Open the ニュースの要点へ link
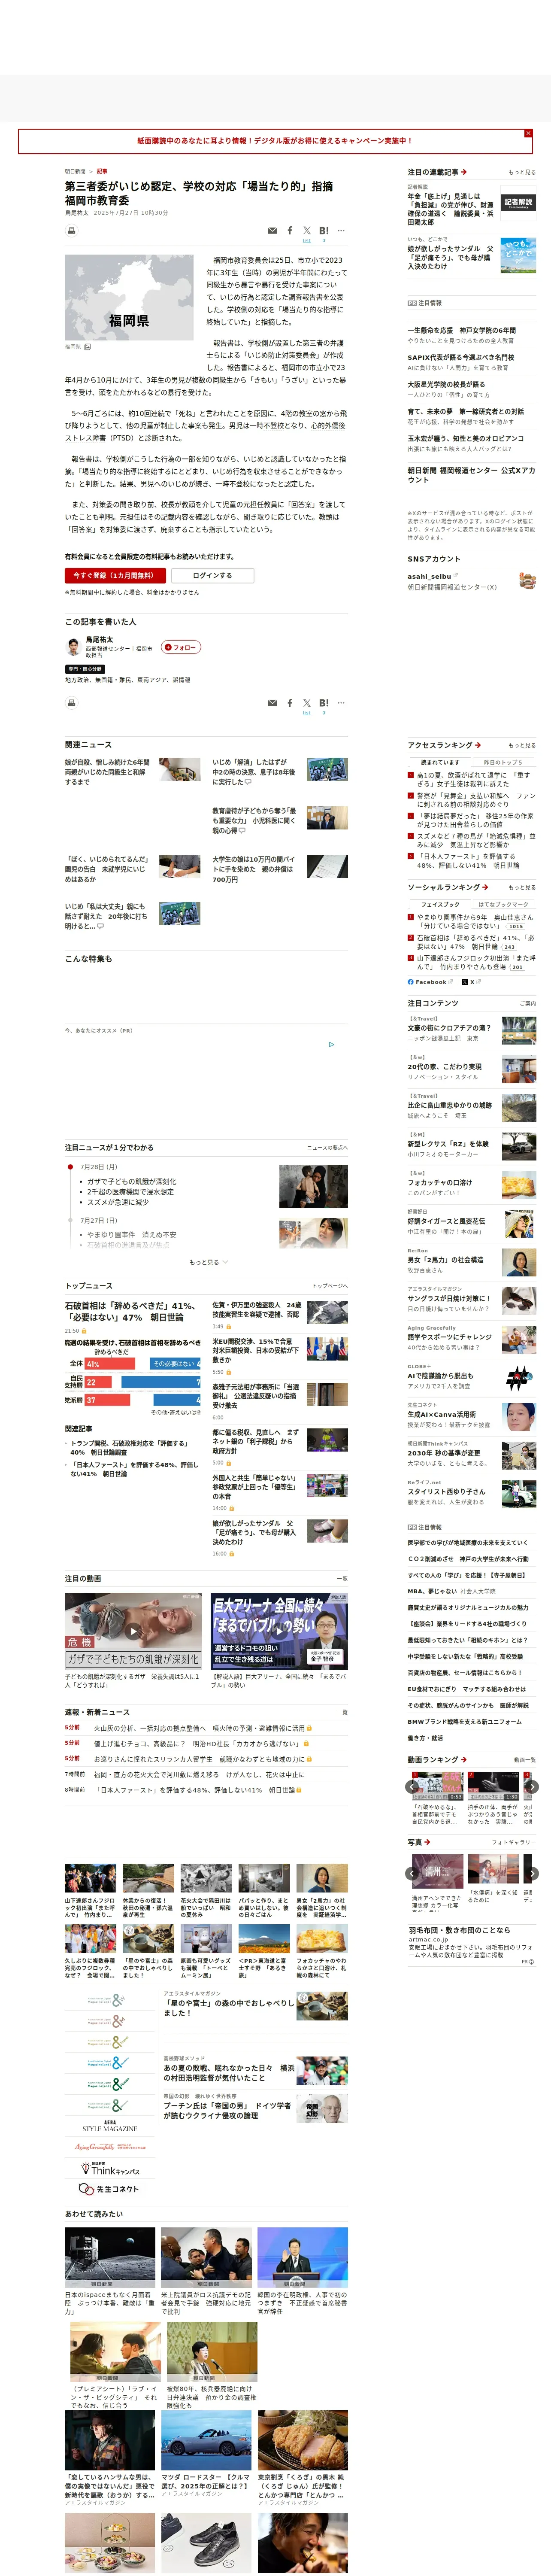 click(x=327, y=1147)
